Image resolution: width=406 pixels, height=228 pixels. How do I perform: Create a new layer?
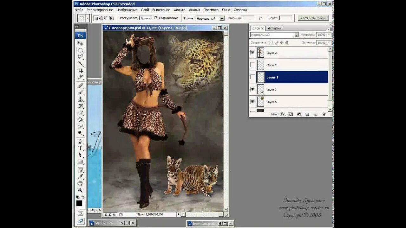(316, 114)
